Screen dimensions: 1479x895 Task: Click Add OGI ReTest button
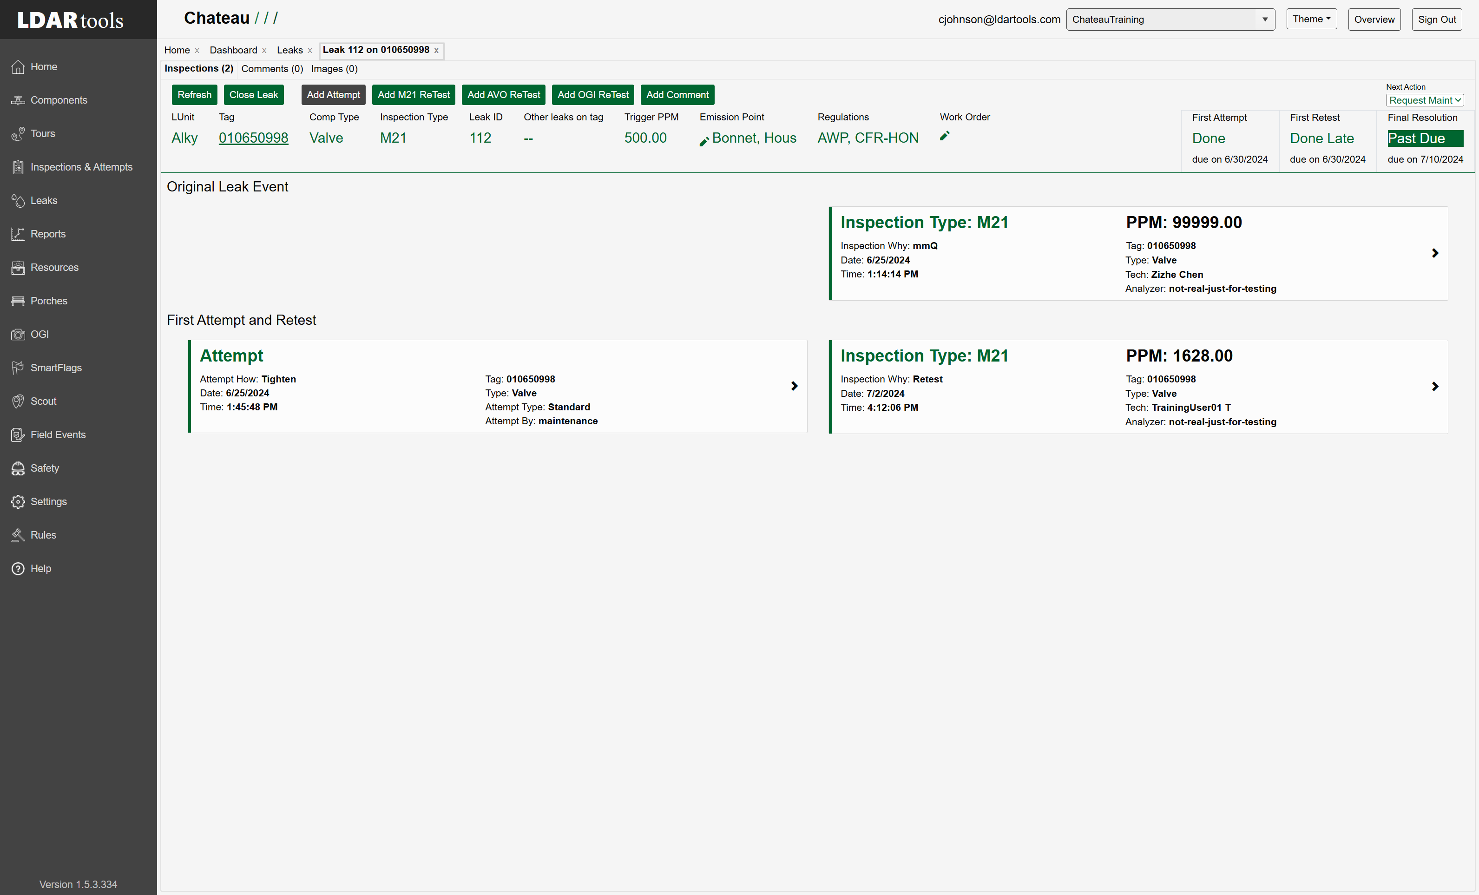593,95
